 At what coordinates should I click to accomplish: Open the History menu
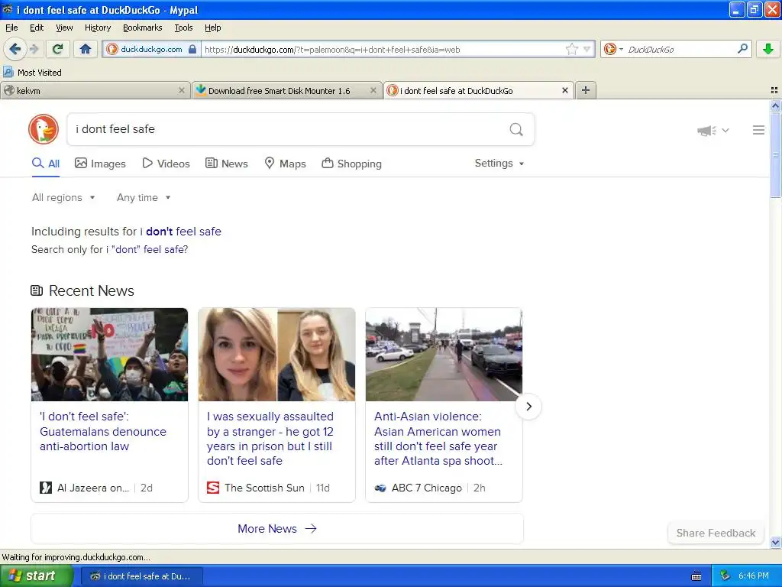[x=97, y=28]
